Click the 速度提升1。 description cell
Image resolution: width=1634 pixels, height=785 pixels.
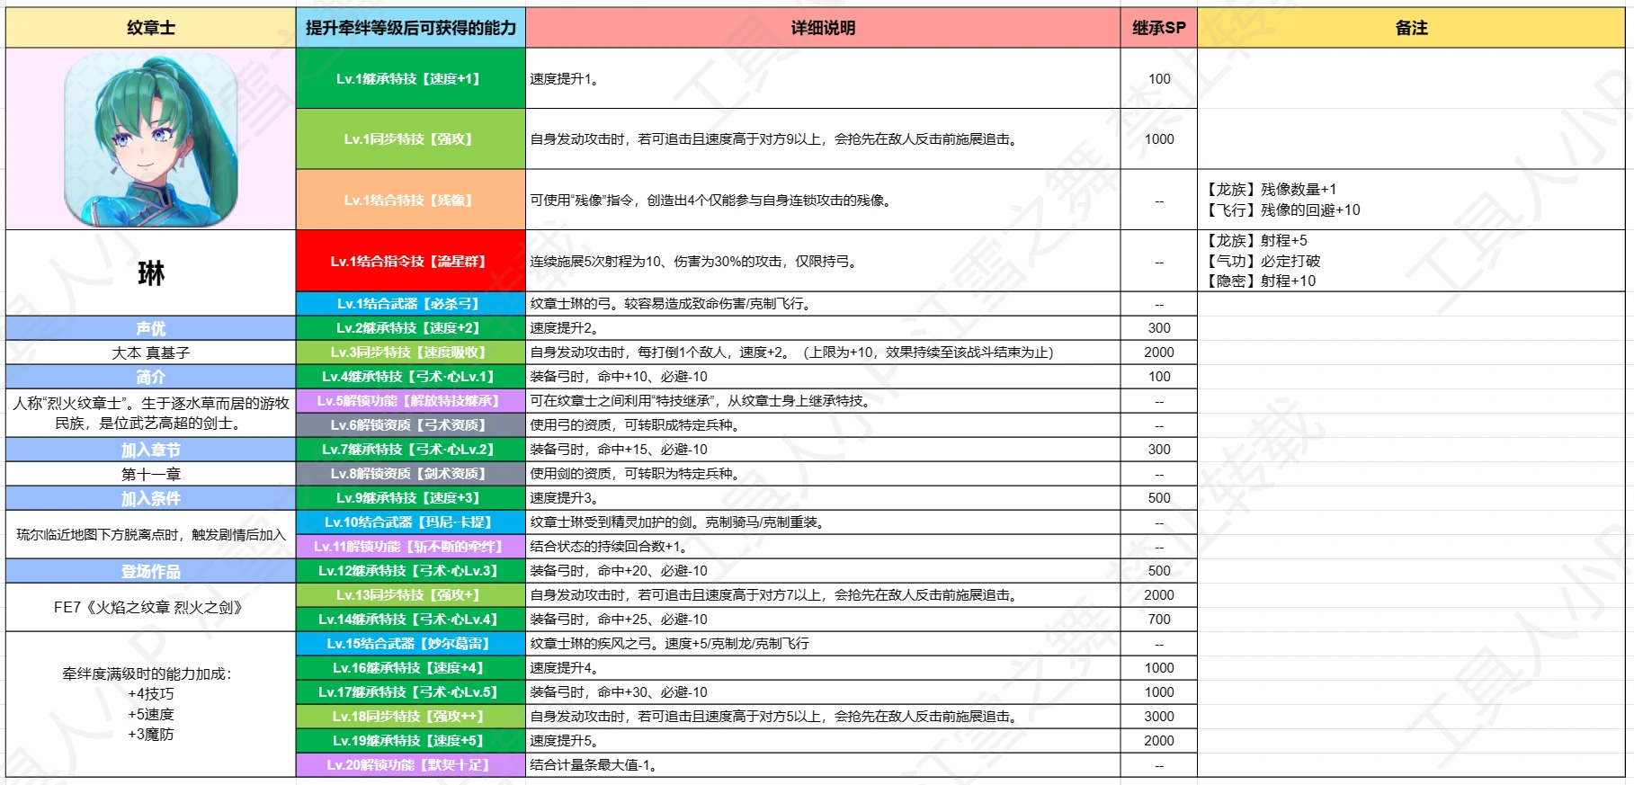click(823, 78)
